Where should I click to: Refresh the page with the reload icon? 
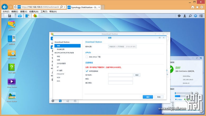[x=15, y=7]
